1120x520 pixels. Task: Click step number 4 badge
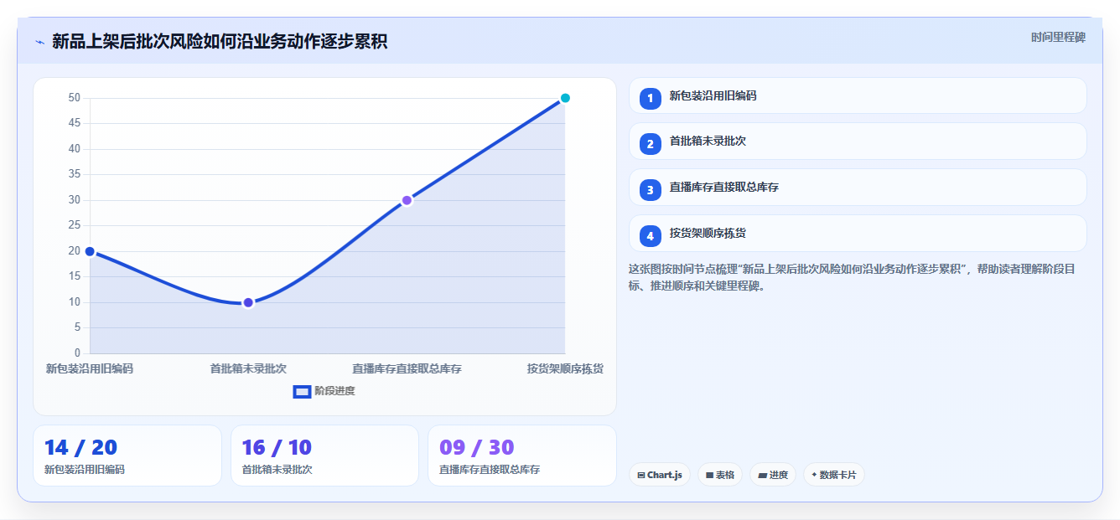tap(650, 236)
